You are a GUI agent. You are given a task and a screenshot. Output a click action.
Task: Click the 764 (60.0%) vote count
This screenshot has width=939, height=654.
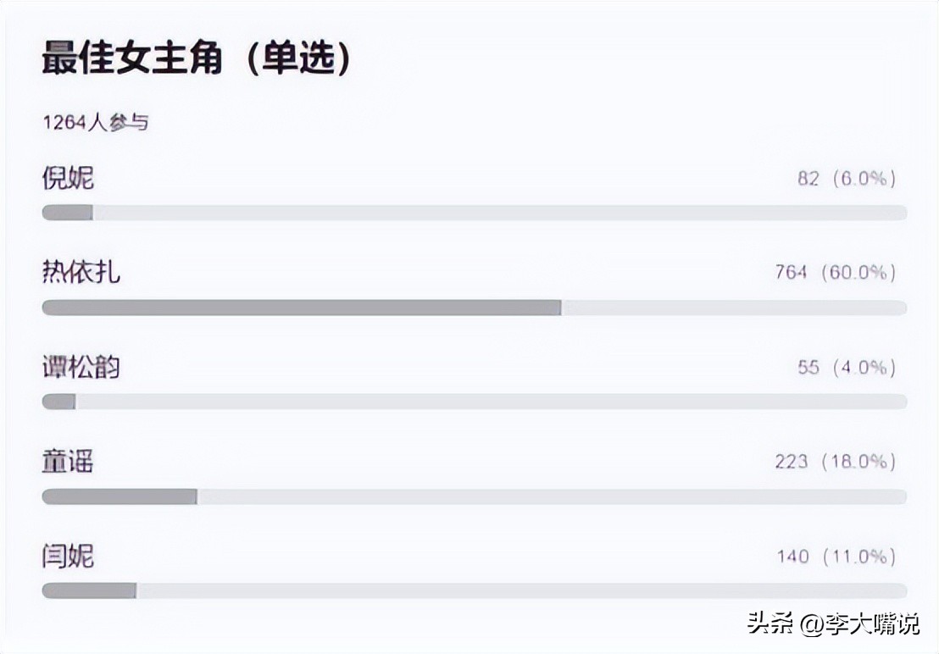click(x=836, y=273)
